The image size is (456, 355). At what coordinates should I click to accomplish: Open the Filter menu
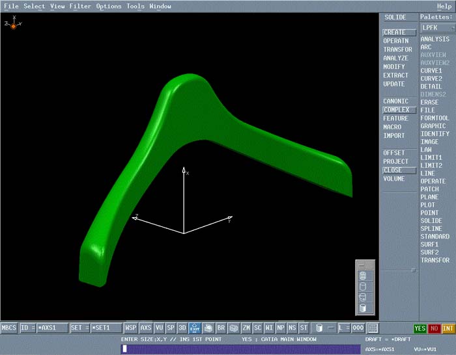[80, 6]
